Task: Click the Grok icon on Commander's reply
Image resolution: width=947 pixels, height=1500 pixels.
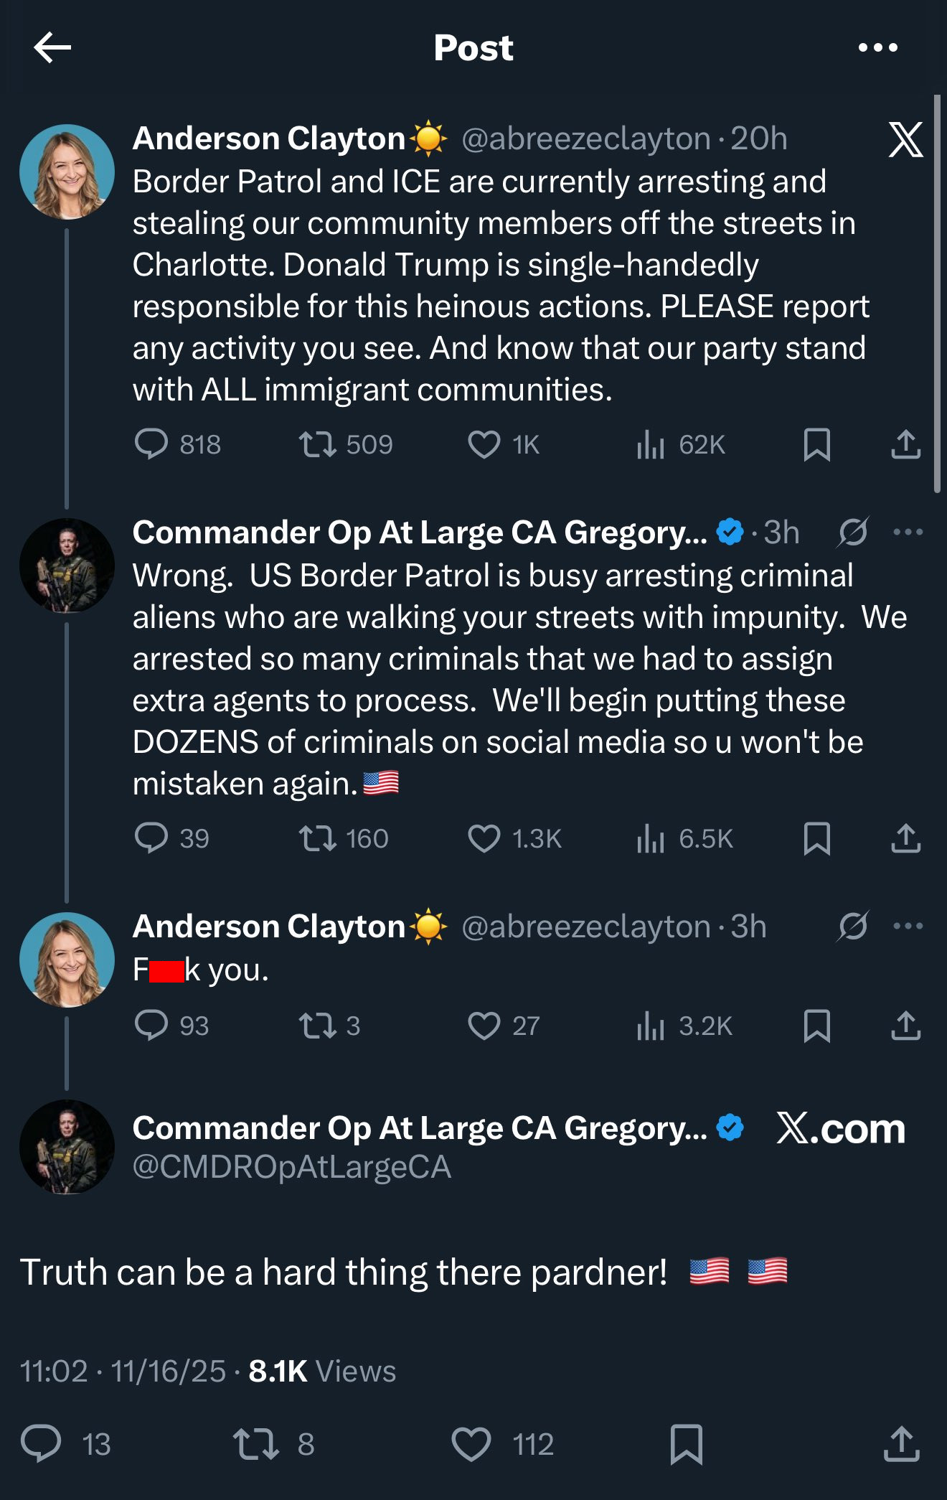Action: (853, 532)
